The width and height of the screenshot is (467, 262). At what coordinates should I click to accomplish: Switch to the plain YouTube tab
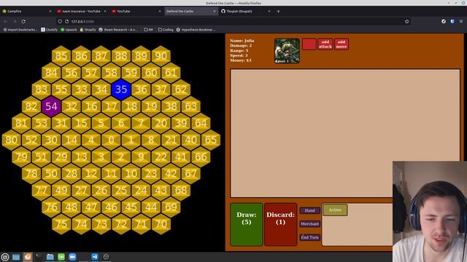[x=136, y=12]
